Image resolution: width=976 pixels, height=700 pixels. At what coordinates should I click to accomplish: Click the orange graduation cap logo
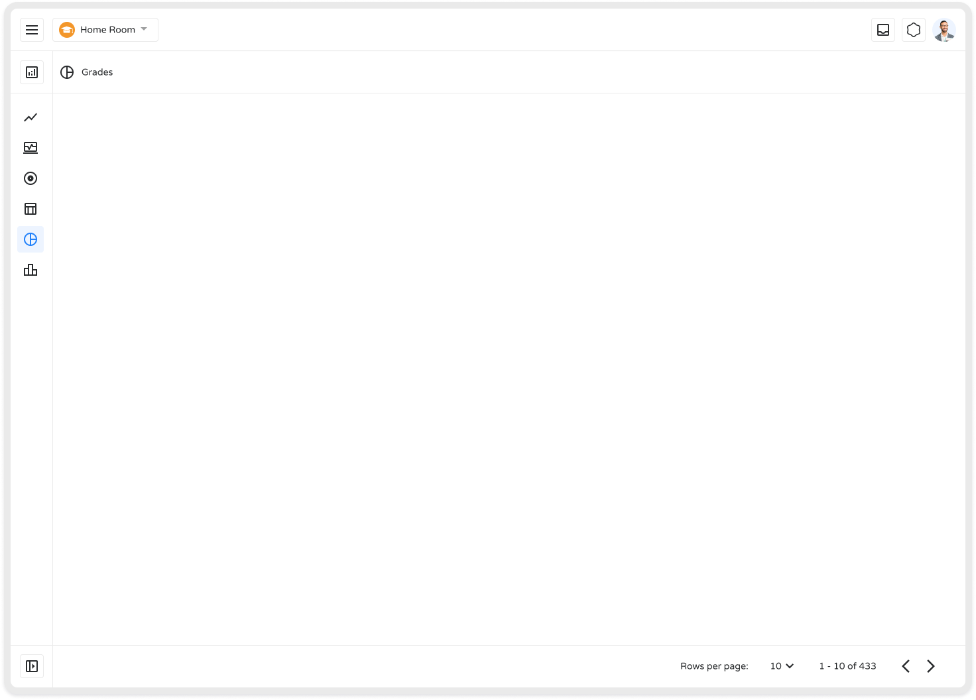[x=67, y=30]
